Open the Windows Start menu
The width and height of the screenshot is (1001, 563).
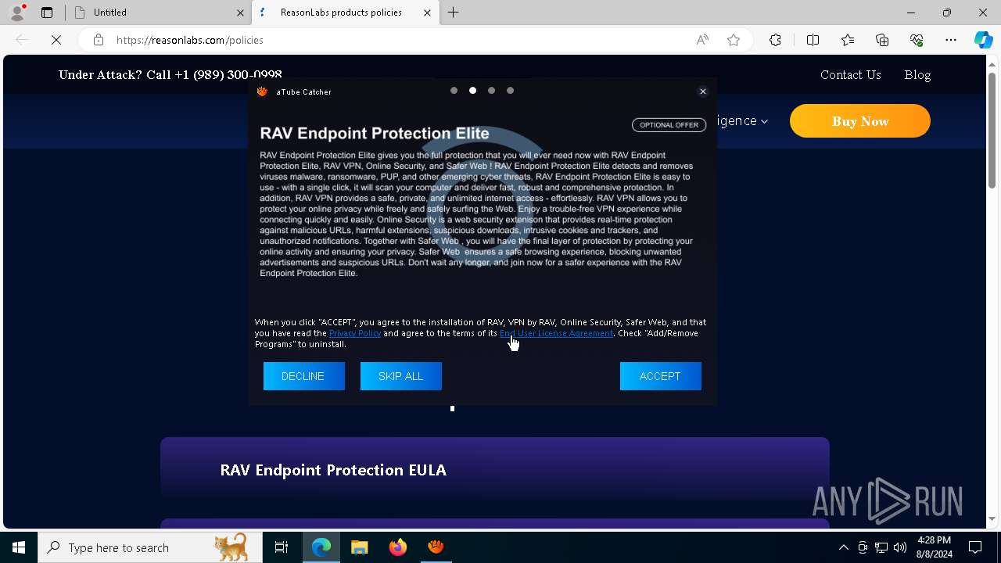pyautogui.click(x=19, y=547)
